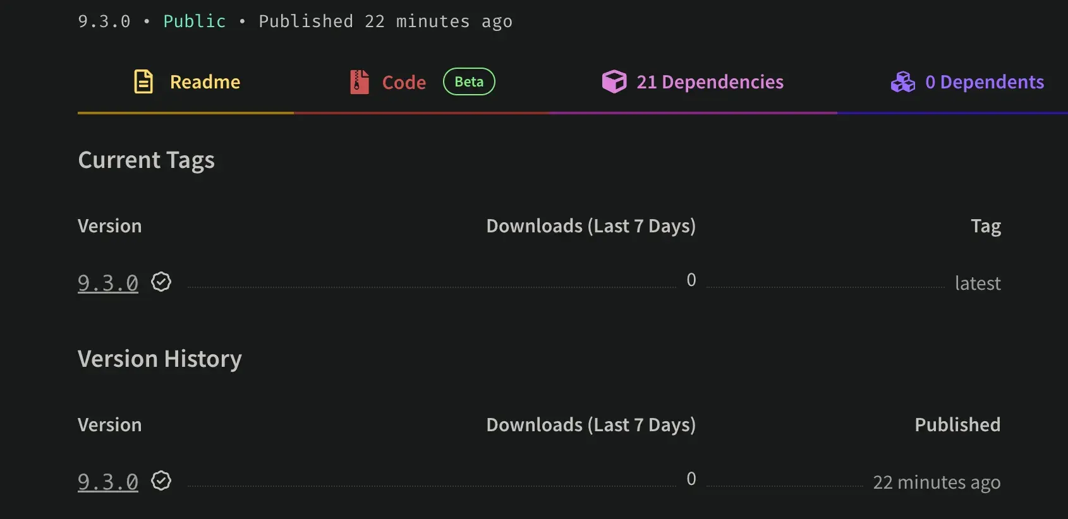The height and width of the screenshot is (519, 1068).
Task: Switch to the Code tab
Action: (403, 81)
